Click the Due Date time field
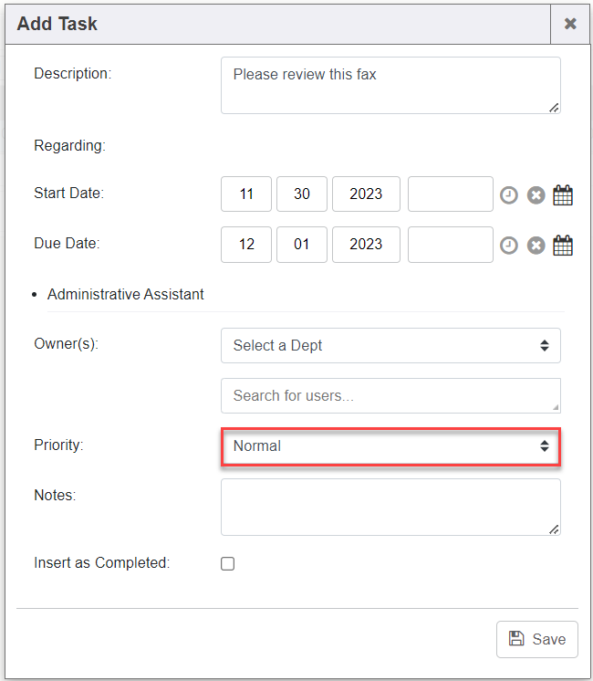This screenshot has width=593, height=681. click(450, 245)
